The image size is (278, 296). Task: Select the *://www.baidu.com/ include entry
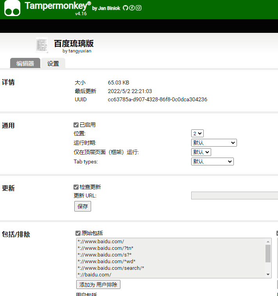click(101, 241)
